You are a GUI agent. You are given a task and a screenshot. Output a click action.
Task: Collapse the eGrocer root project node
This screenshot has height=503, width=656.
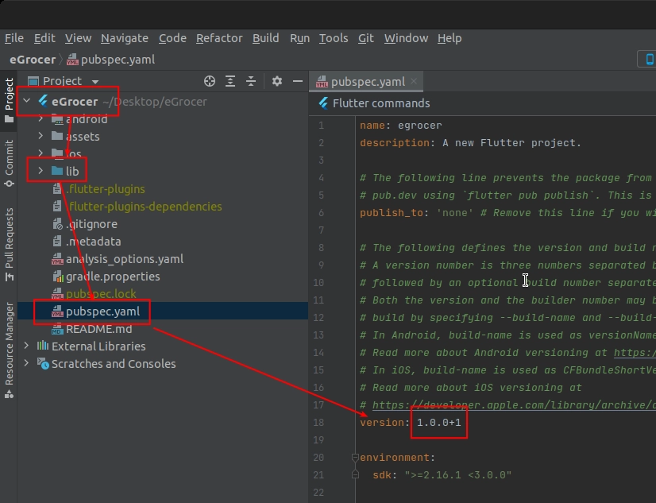point(27,101)
